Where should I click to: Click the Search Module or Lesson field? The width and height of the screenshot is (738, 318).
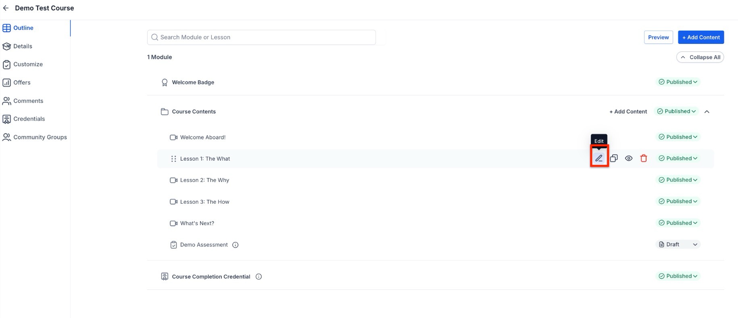click(261, 37)
